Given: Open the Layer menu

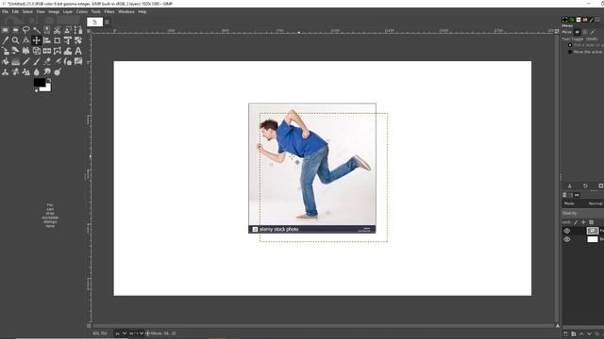Looking at the screenshot, I should pyautogui.click(x=68, y=12).
